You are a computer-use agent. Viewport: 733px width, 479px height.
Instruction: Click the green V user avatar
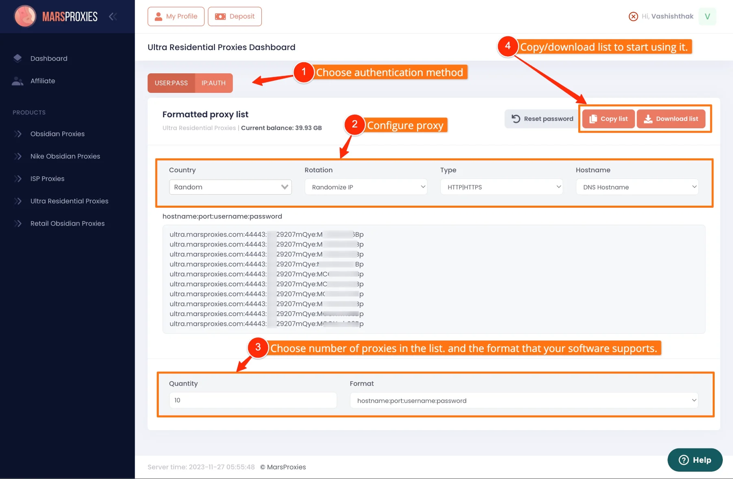tap(707, 16)
